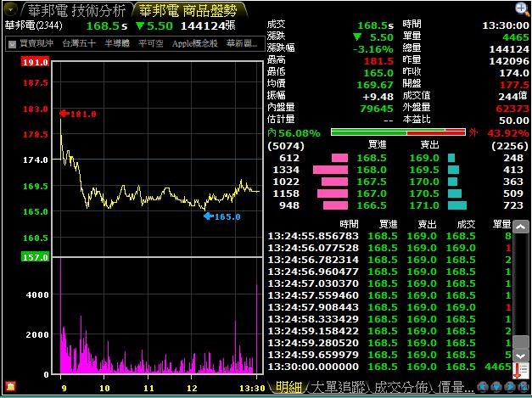
Task: Click the last blue icon in the bottom-right row
Action: [x=522, y=387]
